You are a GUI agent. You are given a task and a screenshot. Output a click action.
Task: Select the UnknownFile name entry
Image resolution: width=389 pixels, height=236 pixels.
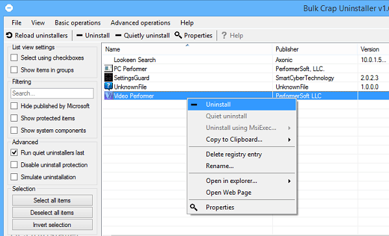[130, 87]
